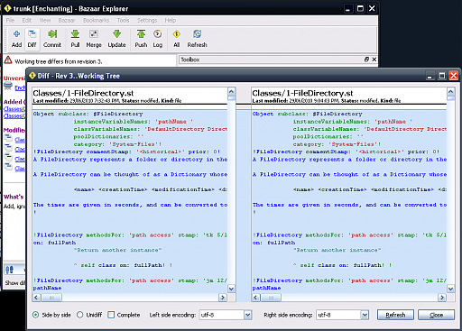
Task: Click the Refresh button in Diff window
Action: pos(395,315)
